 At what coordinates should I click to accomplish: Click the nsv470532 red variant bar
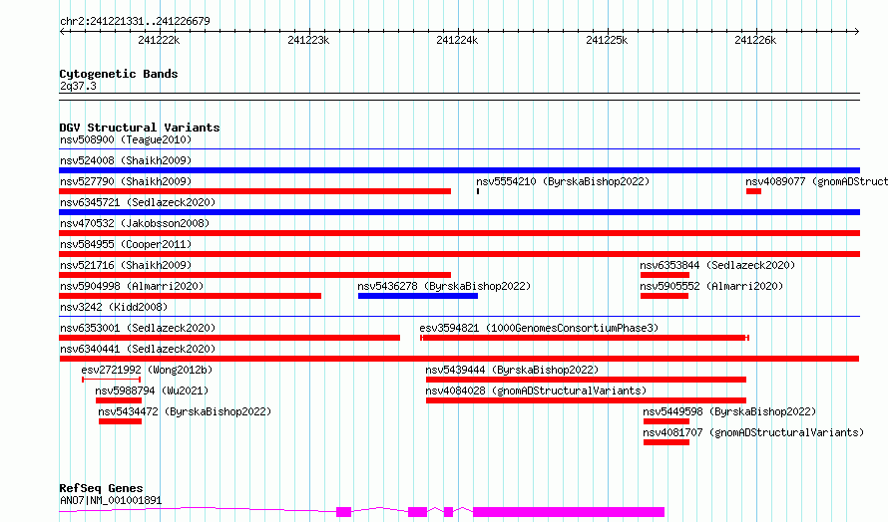pyautogui.click(x=459, y=233)
